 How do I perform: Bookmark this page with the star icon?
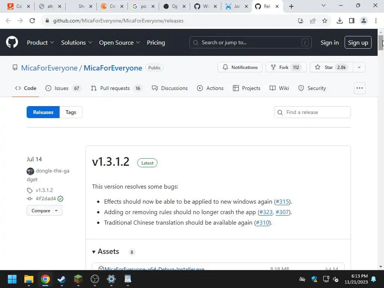325,21
